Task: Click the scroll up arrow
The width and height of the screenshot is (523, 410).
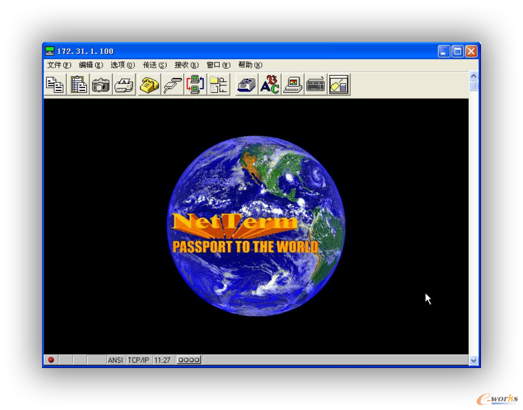Action: tap(473, 76)
